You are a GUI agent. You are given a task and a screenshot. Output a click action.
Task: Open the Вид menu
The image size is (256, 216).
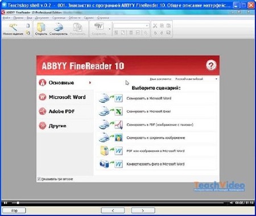click(30, 18)
